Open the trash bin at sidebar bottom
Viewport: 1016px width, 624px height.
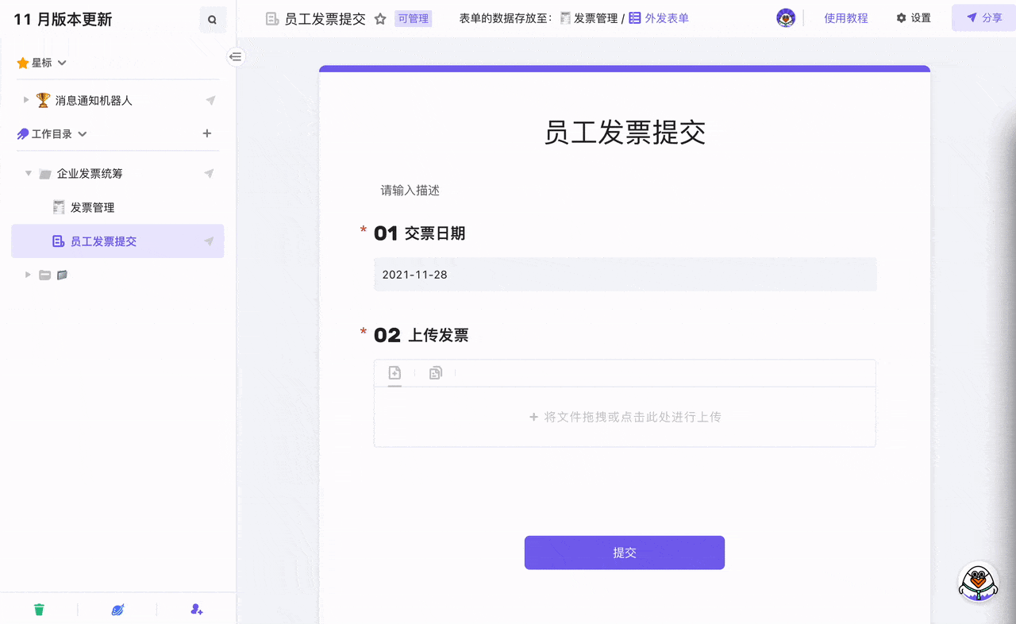39,610
